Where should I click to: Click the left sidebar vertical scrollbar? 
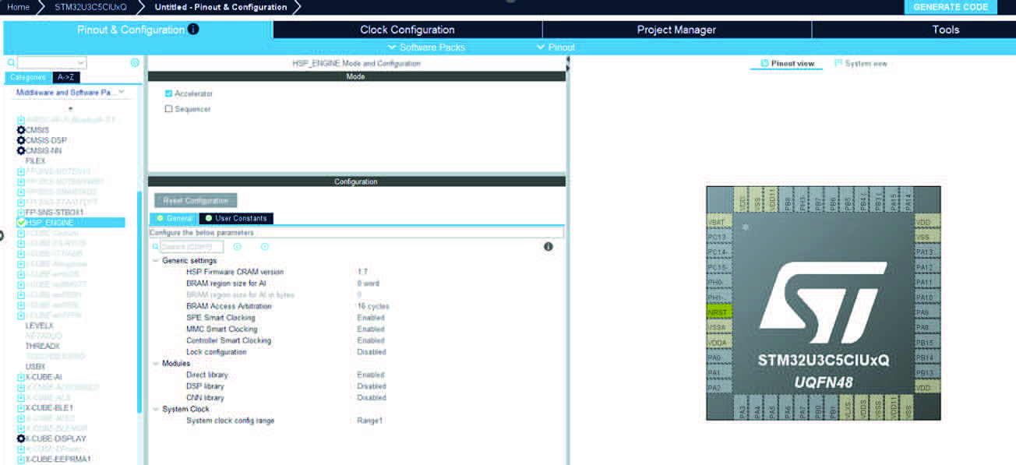(139, 302)
